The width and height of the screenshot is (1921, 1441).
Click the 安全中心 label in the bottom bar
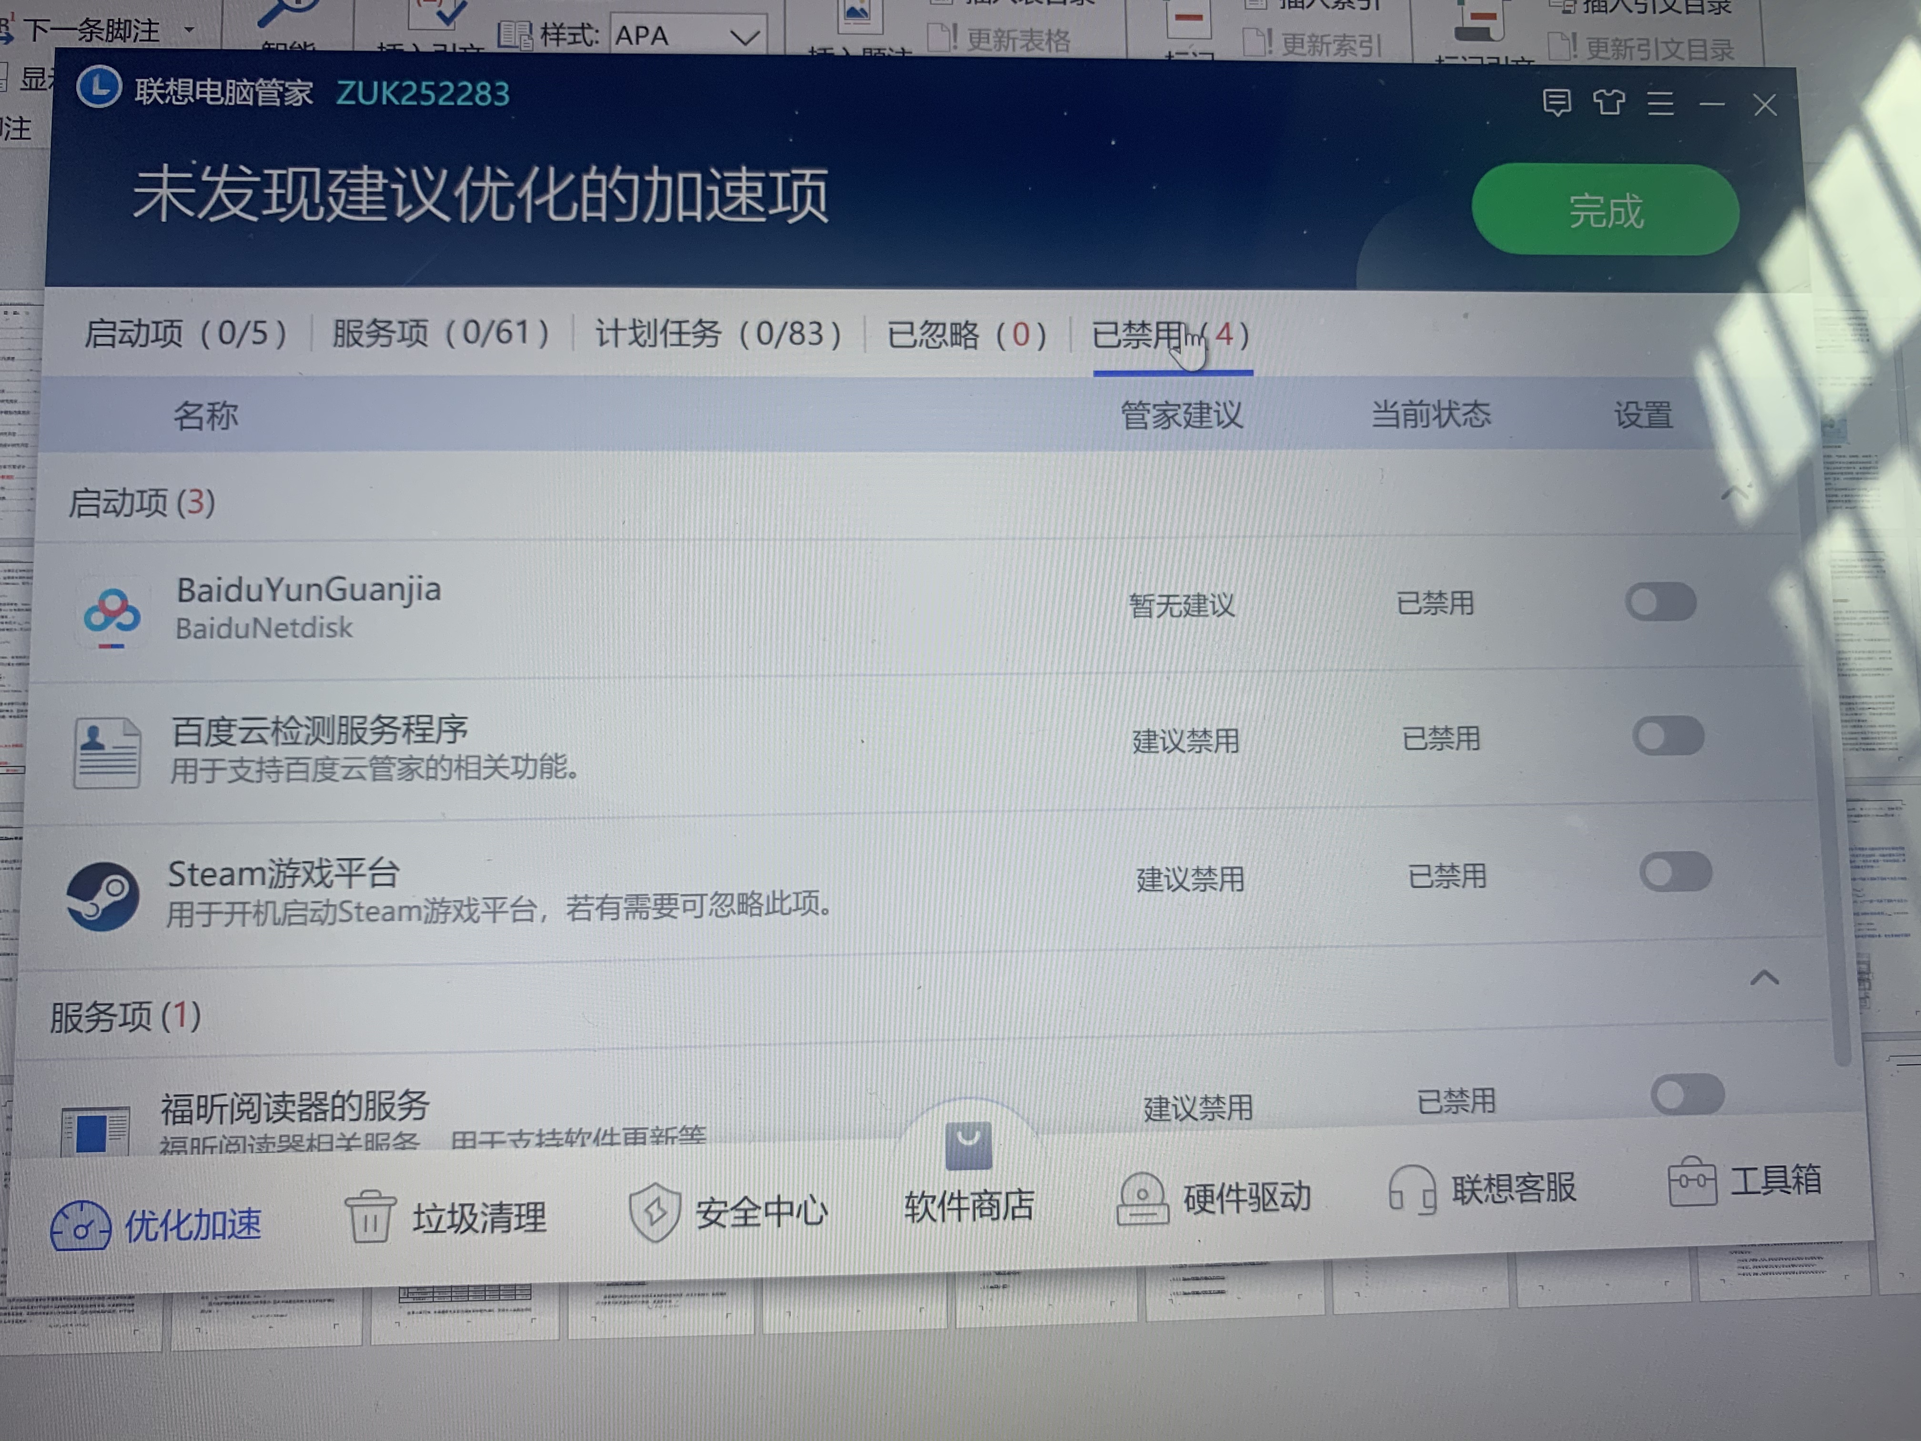(762, 1212)
